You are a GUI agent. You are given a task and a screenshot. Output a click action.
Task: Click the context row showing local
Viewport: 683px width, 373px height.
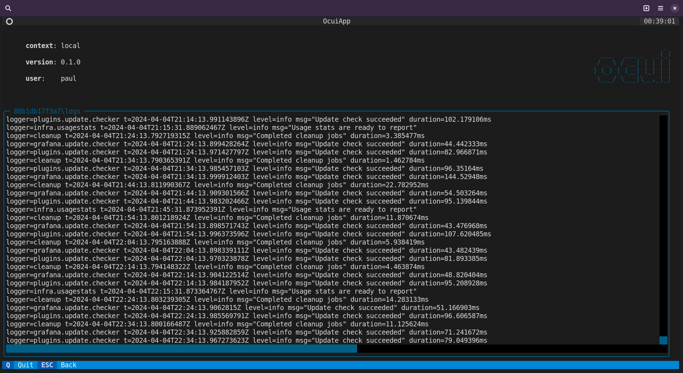pyautogui.click(x=53, y=46)
